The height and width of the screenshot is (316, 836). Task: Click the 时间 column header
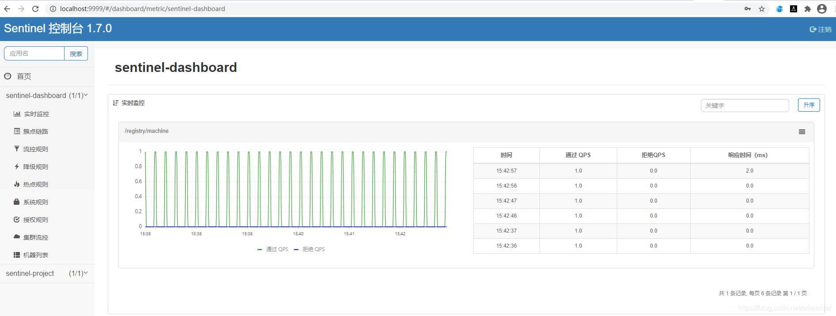(x=506, y=155)
